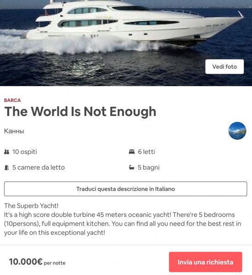Open the Vedi foto button

[x=224, y=66]
